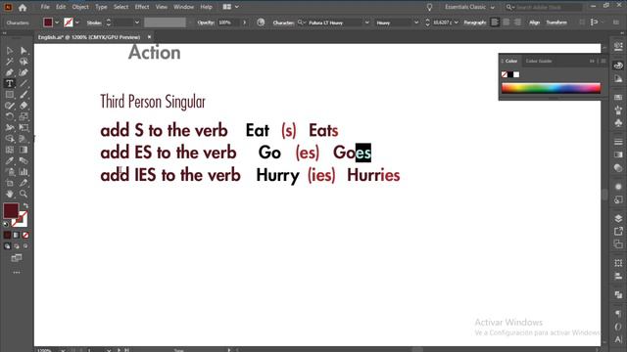Select the Direct Selection tool
The height and width of the screenshot is (352, 627).
(x=24, y=51)
